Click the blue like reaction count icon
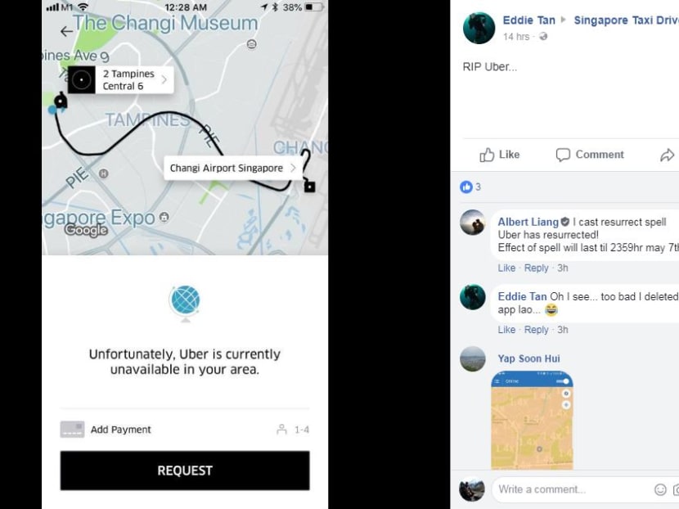 466,187
